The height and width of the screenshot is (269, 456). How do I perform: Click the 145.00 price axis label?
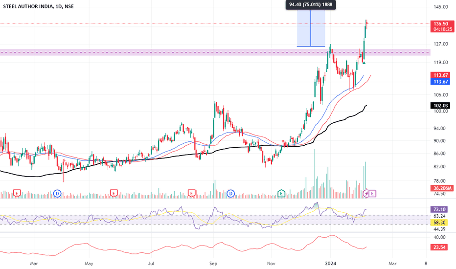(441, 7)
